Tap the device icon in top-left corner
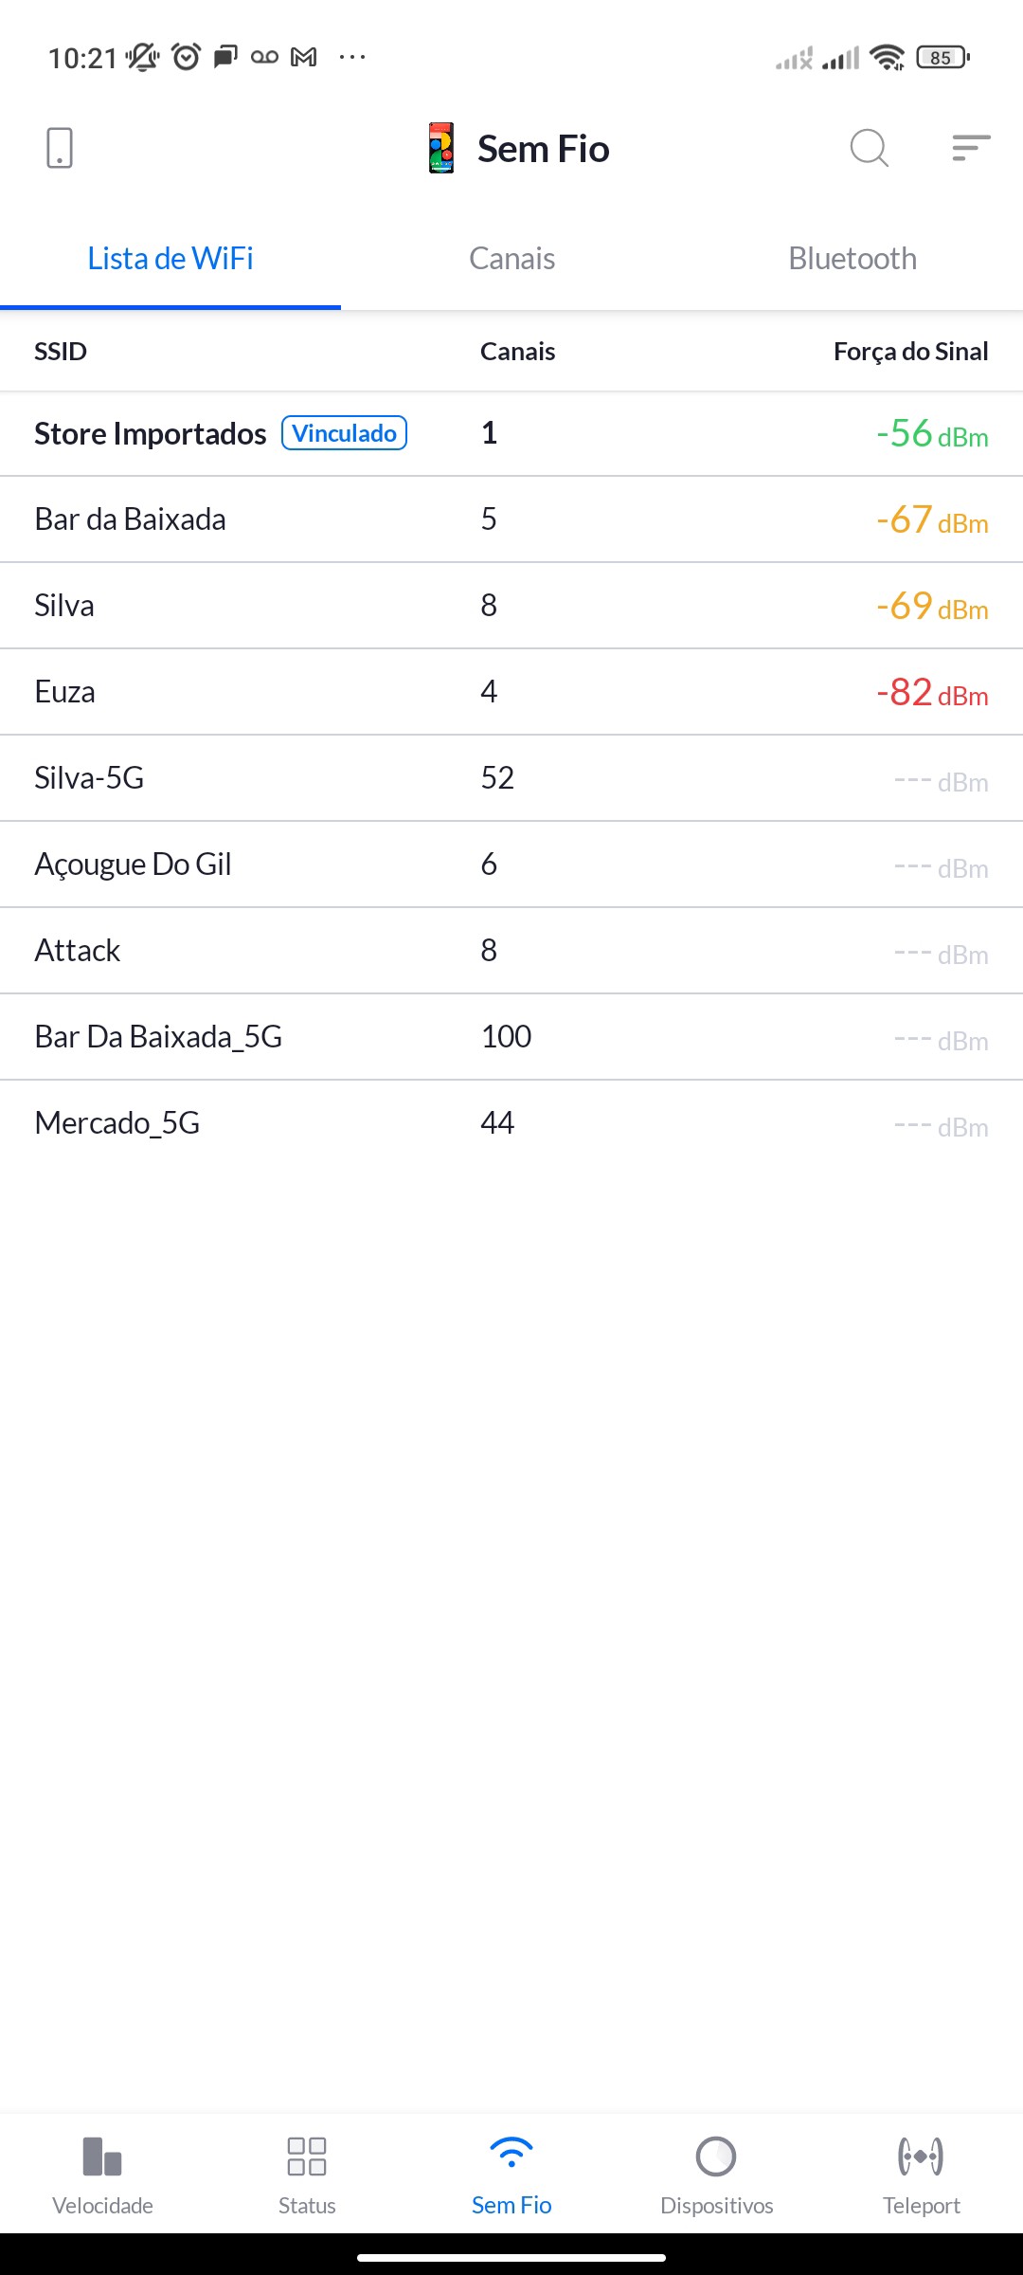The image size is (1023, 2275). [60, 149]
